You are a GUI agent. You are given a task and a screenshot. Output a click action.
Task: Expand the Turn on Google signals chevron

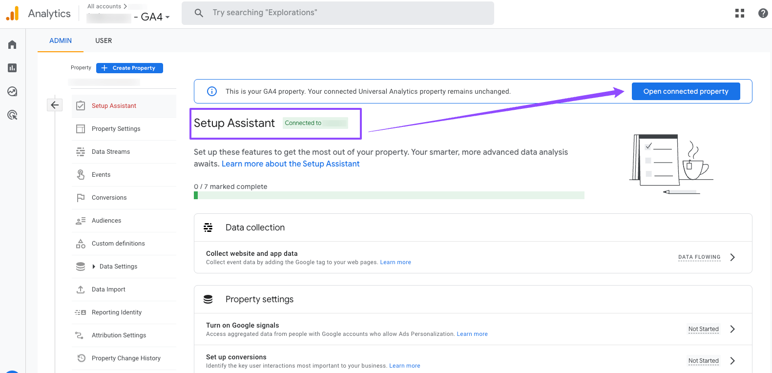point(732,329)
